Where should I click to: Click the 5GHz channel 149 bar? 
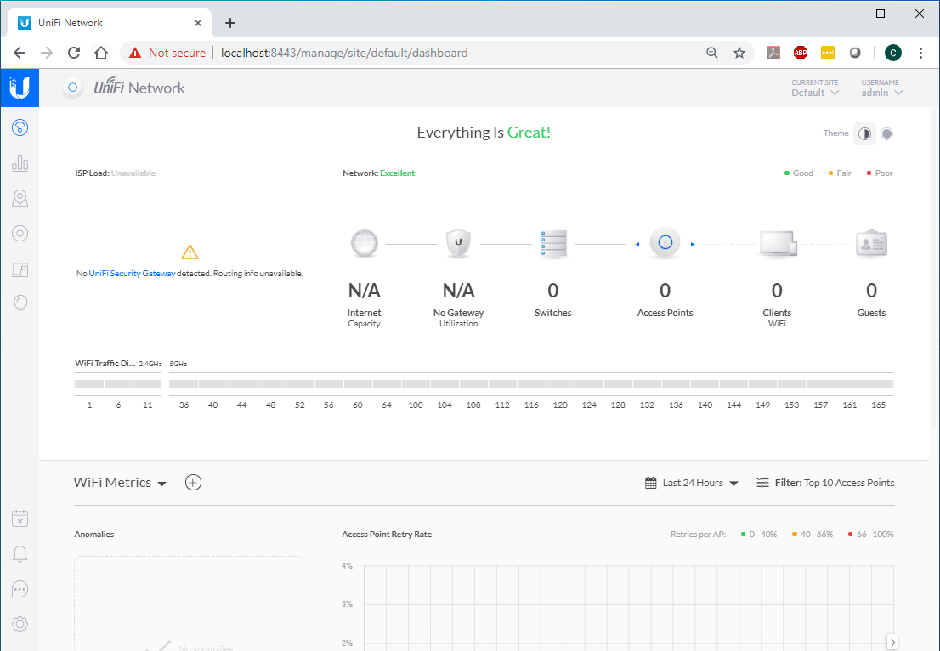click(762, 383)
